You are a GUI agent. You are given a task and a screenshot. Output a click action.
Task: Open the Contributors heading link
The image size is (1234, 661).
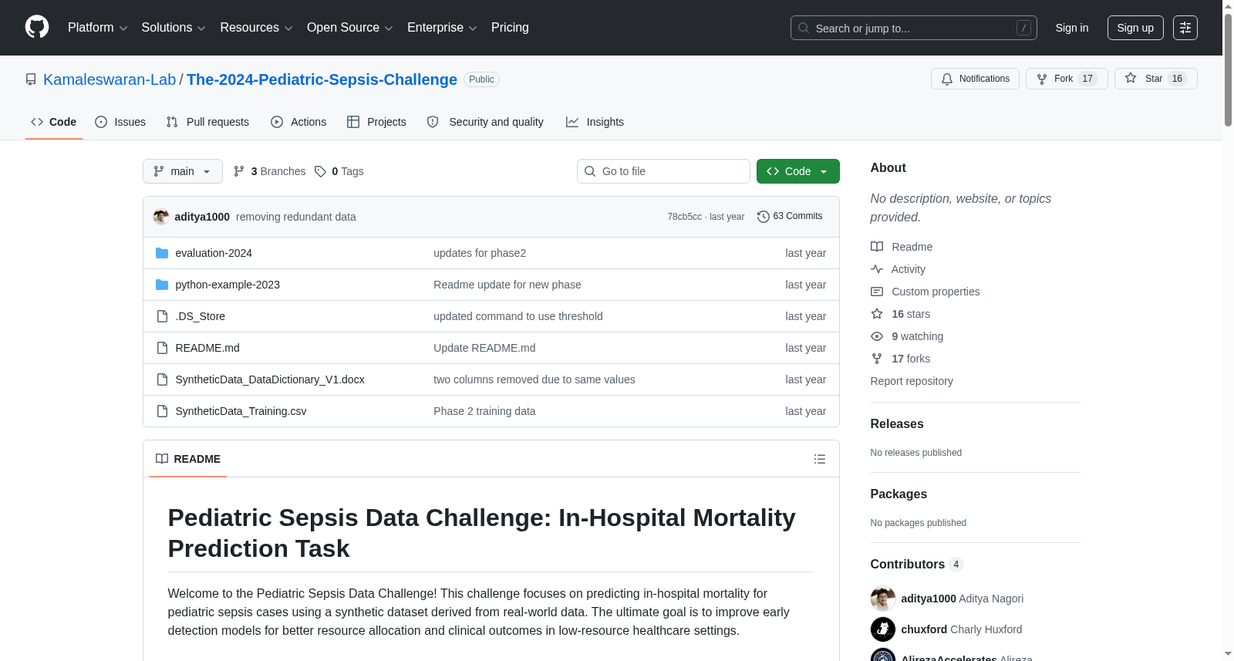coord(917,565)
